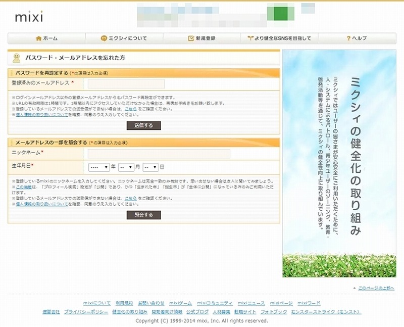Click the person icon in the page header
Screen dimensions: 404x327
coord(17,57)
